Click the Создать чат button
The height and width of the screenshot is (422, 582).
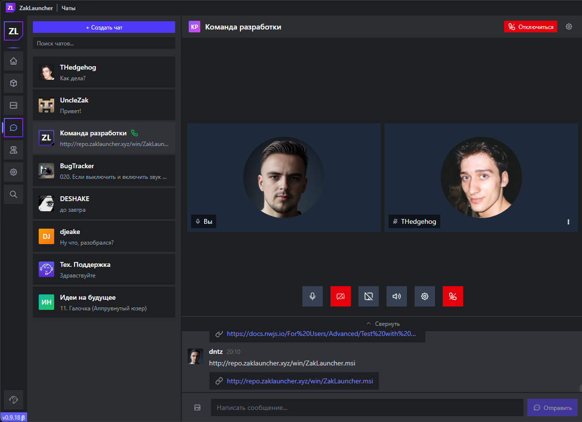pos(104,28)
